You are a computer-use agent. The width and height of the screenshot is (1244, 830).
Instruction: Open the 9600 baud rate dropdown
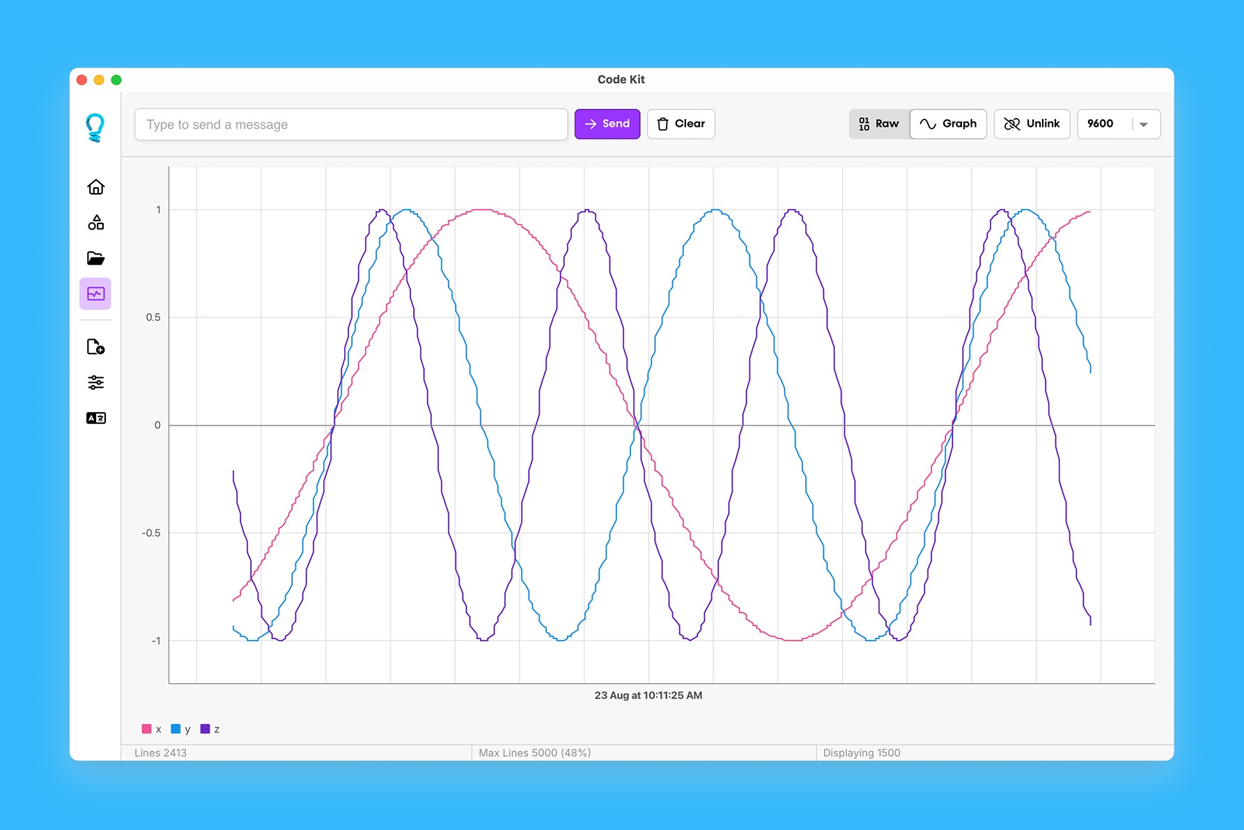pos(1118,123)
